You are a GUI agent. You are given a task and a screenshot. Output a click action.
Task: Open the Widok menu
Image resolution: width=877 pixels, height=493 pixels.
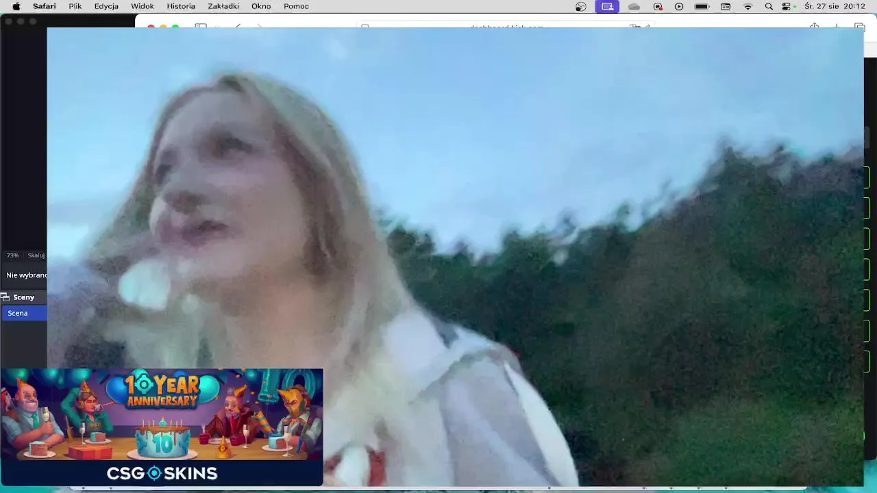click(143, 6)
